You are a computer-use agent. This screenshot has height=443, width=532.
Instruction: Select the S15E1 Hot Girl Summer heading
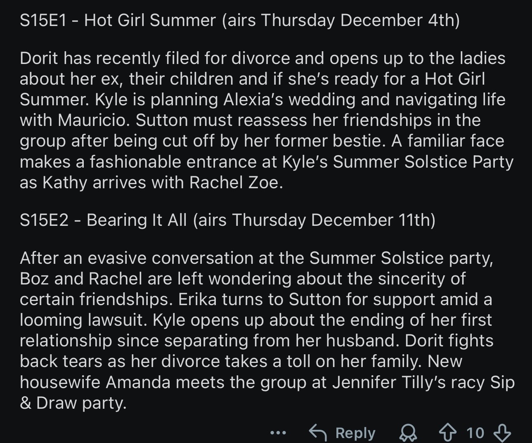pyautogui.click(x=118, y=20)
